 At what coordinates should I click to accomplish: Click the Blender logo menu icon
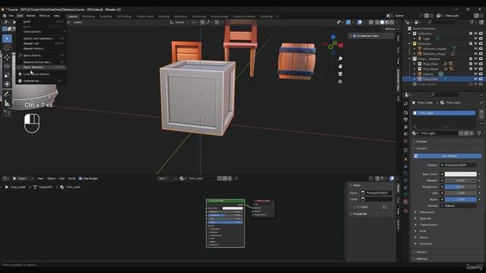[x=5, y=15]
